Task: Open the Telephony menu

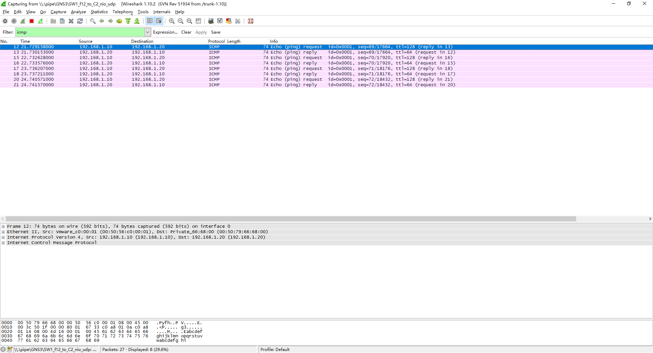Action: click(x=123, y=12)
